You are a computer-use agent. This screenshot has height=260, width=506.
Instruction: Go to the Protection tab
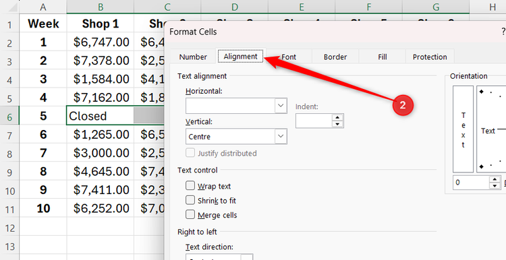tap(430, 57)
